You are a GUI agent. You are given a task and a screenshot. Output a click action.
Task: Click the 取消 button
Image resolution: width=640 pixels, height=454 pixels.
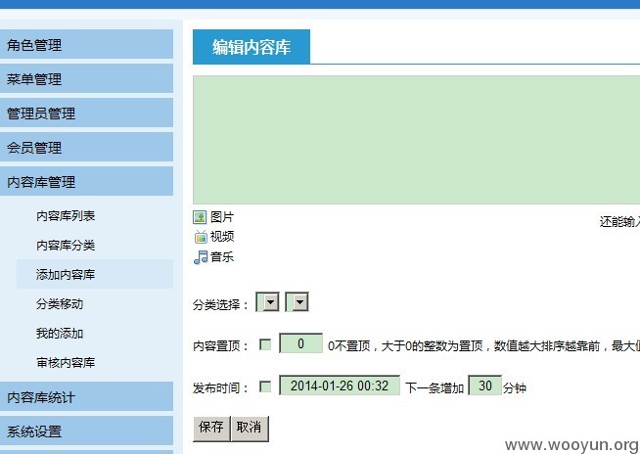click(x=250, y=429)
